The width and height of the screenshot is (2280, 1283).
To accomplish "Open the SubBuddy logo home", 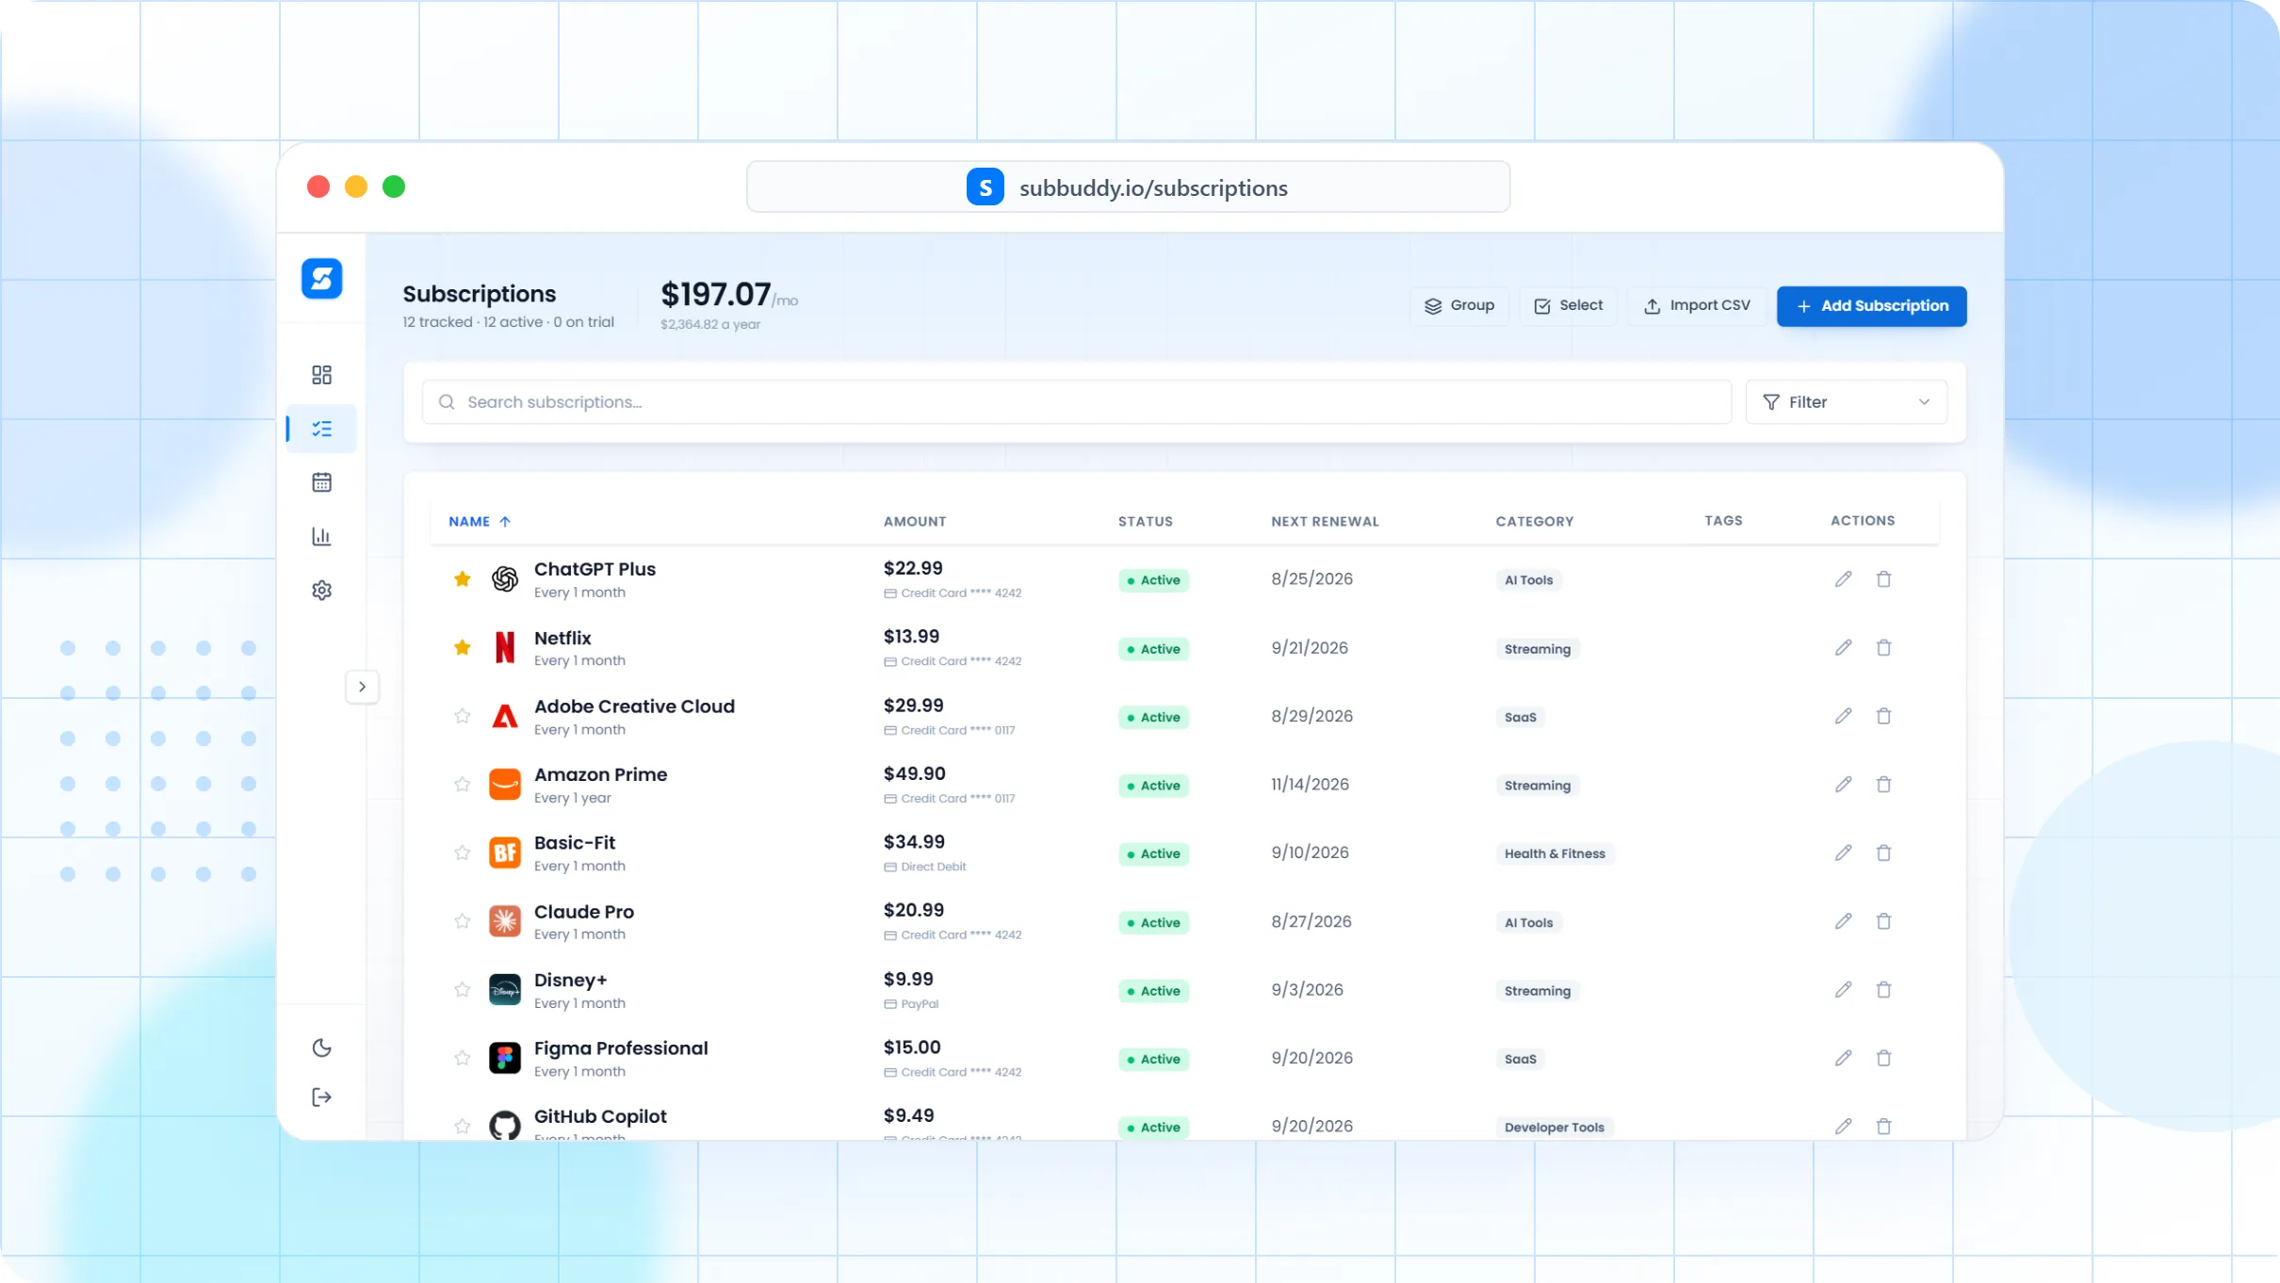I will (321, 279).
